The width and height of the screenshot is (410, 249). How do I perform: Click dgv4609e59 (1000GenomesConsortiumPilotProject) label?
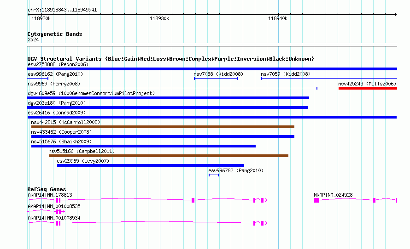tap(91, 93)
